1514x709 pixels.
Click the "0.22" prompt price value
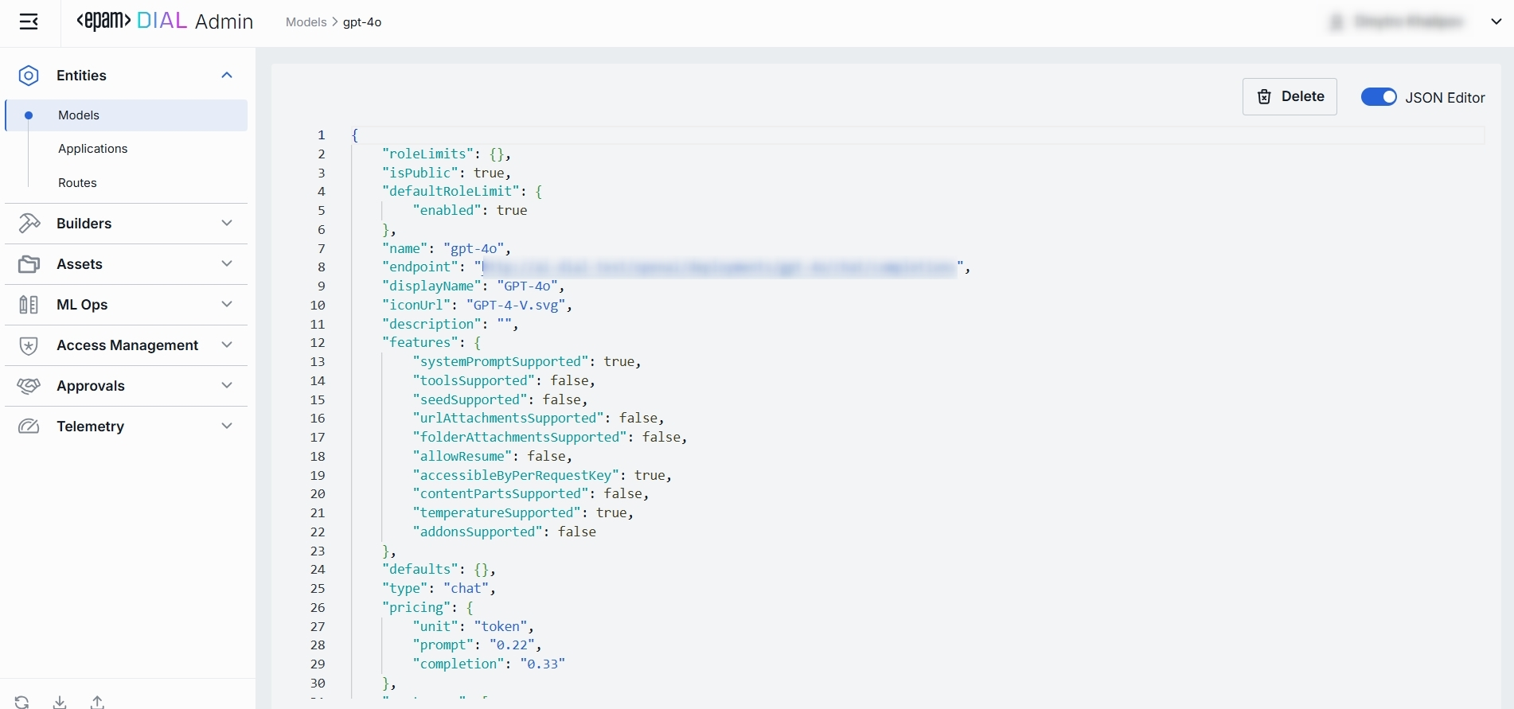(512, 645)
